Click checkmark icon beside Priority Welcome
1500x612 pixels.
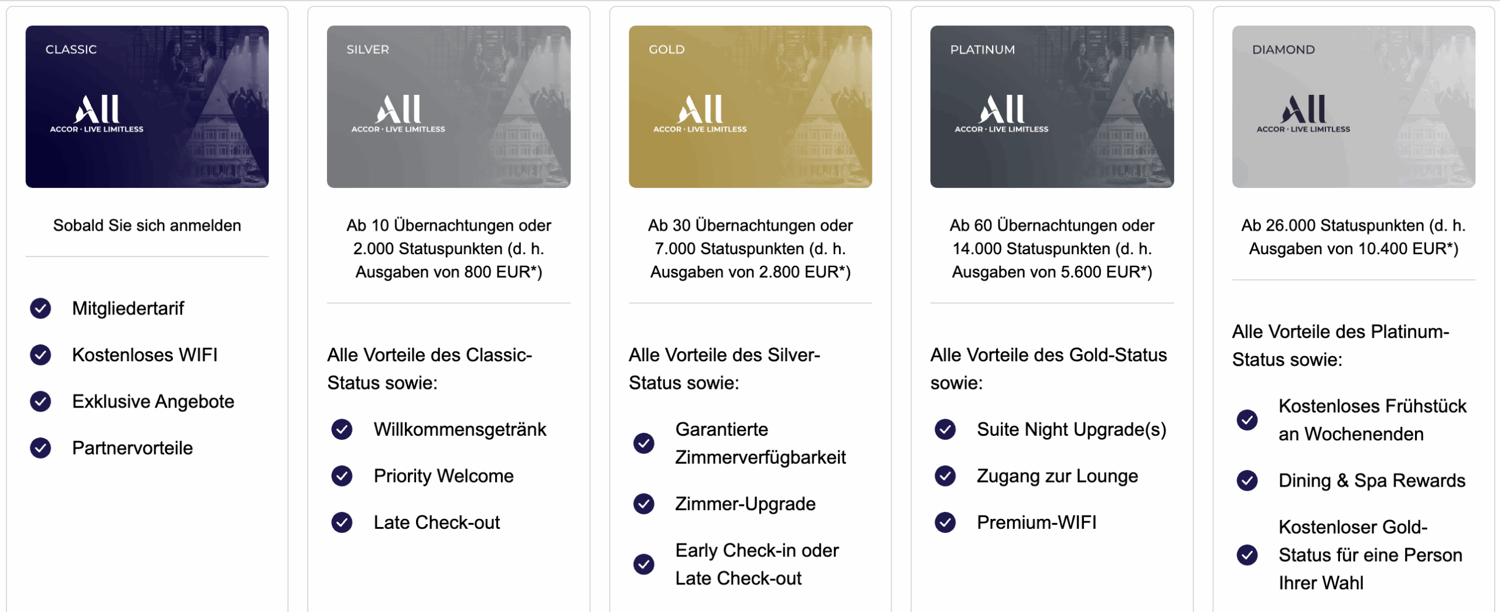tap(342, 476)
